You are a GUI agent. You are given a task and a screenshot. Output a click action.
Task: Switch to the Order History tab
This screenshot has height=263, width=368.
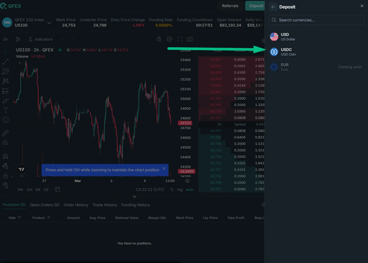coord(76,205)
